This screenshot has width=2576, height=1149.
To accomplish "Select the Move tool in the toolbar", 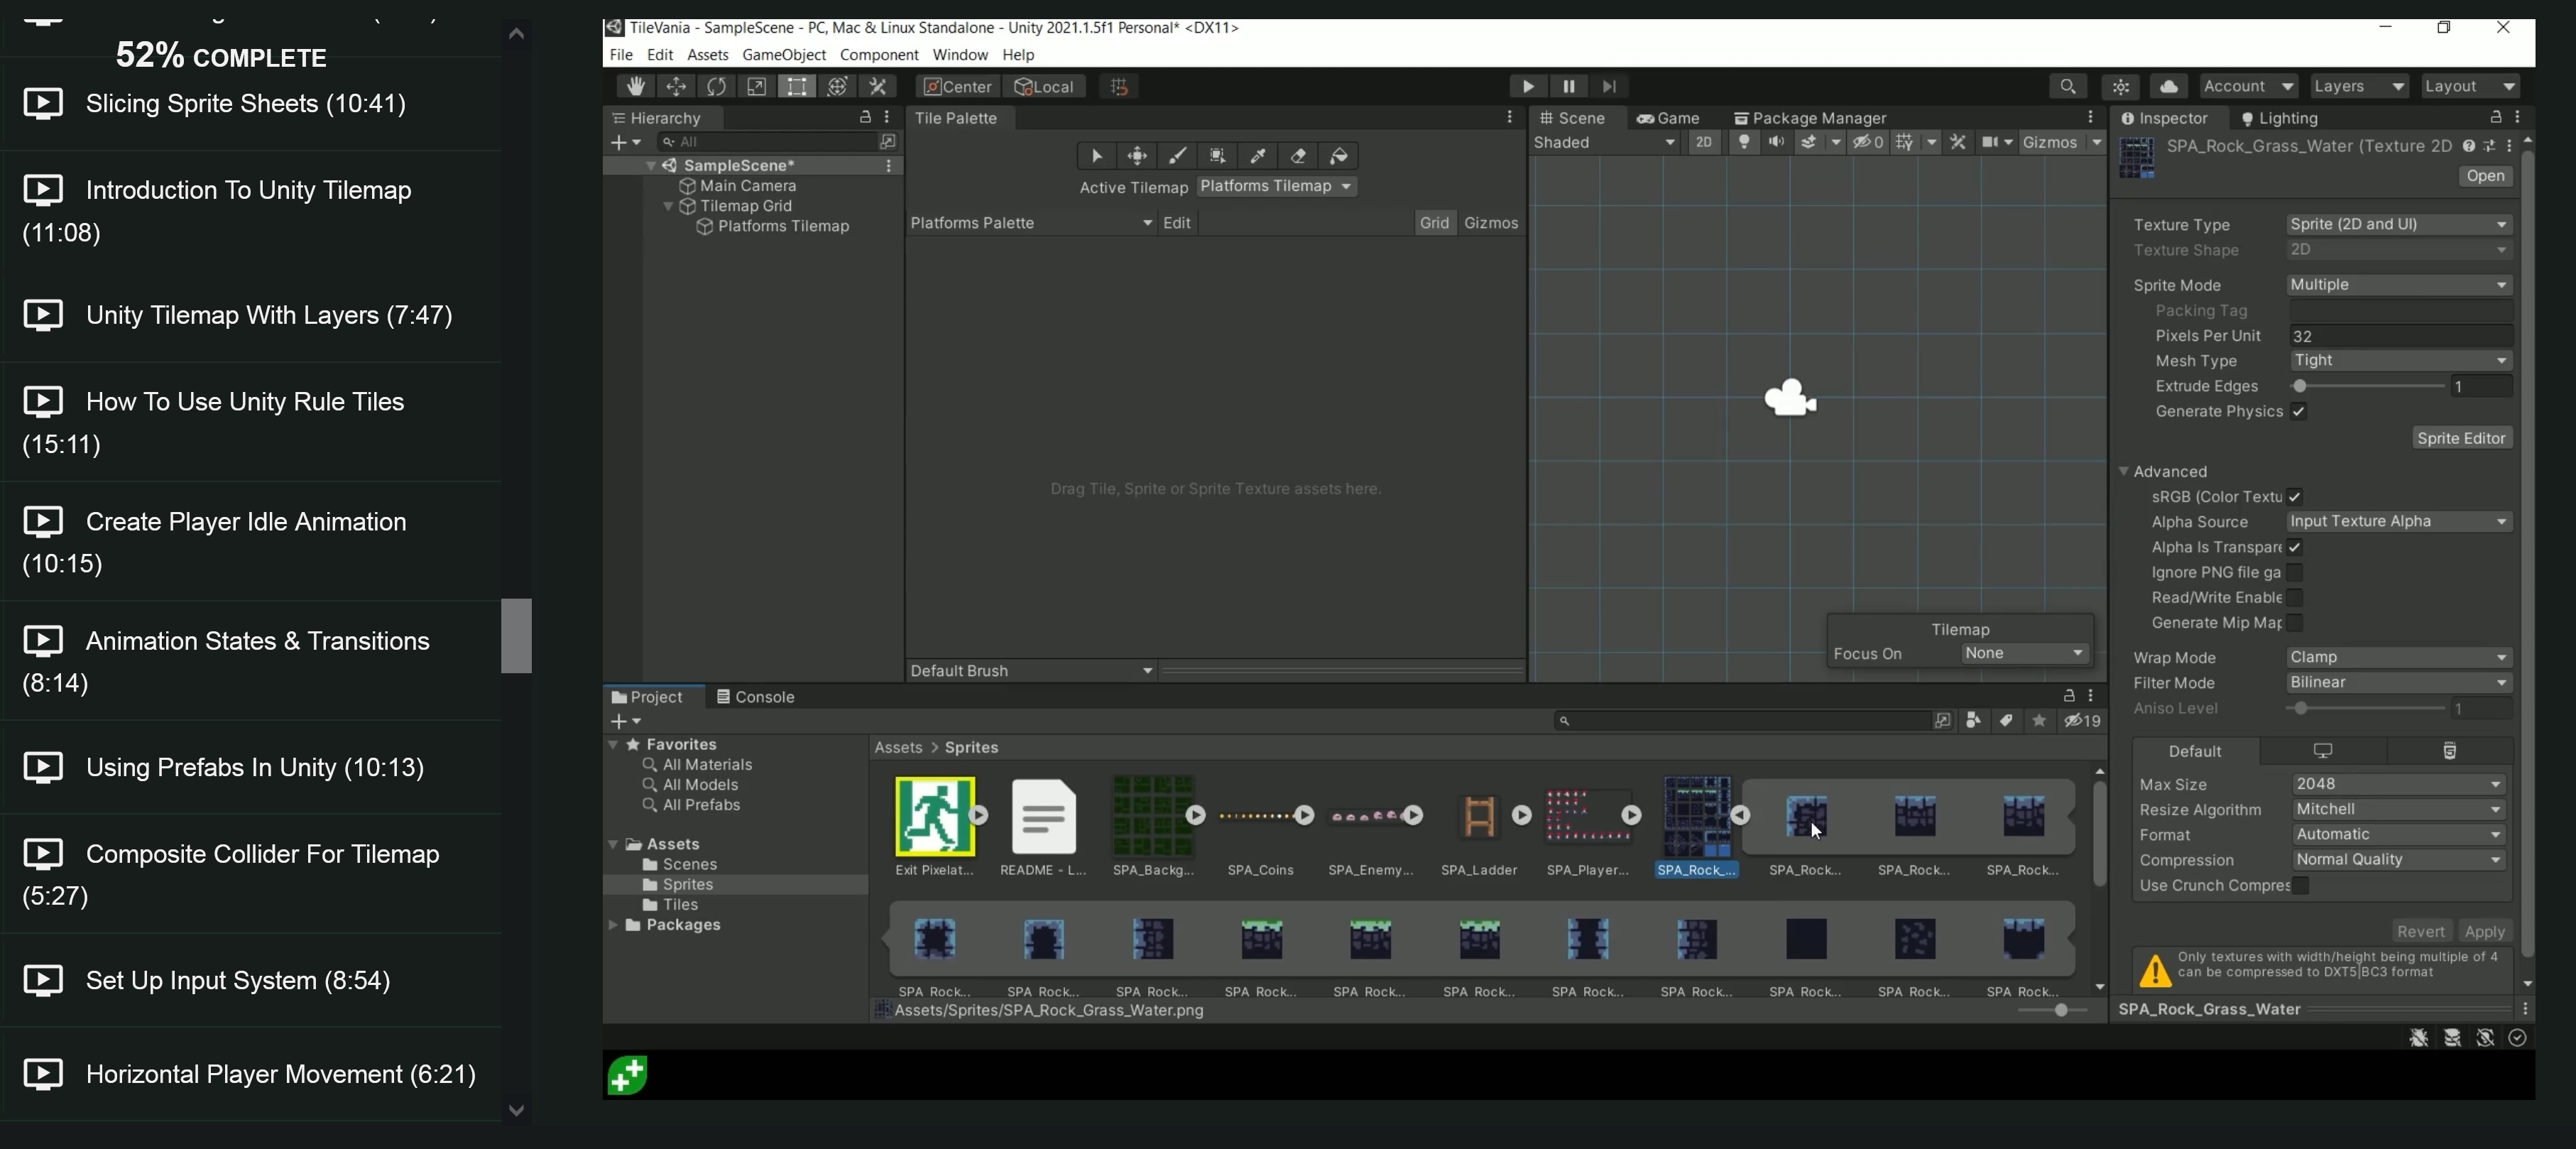I will pyautogui.click(x=676, y=86).
